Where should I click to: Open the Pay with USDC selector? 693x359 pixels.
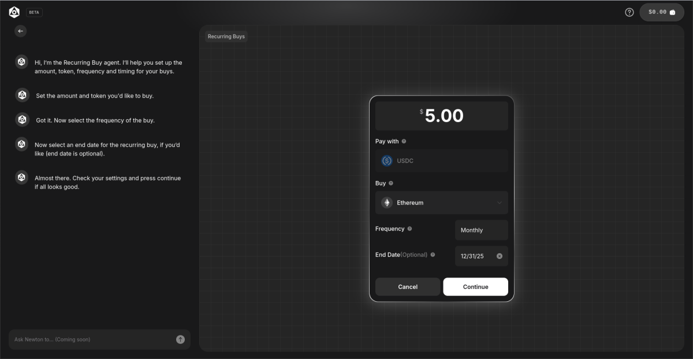(441, 161)
